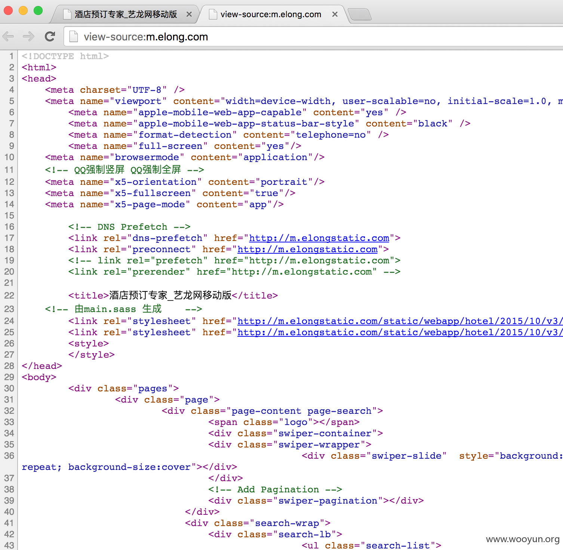Reload the page with the refresh icon

tap(50, 36)
